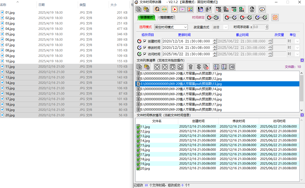Open the 访问时间 row unit dropdown
The height and width of the screenshot is (188, 305).
[293, 54]
